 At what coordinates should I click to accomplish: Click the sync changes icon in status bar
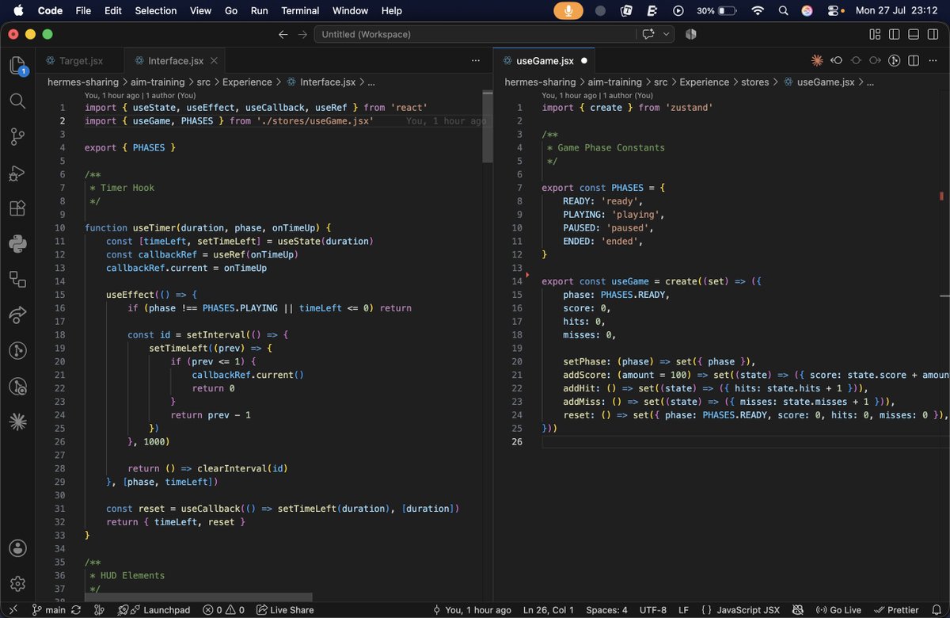(x=76, y=610)
